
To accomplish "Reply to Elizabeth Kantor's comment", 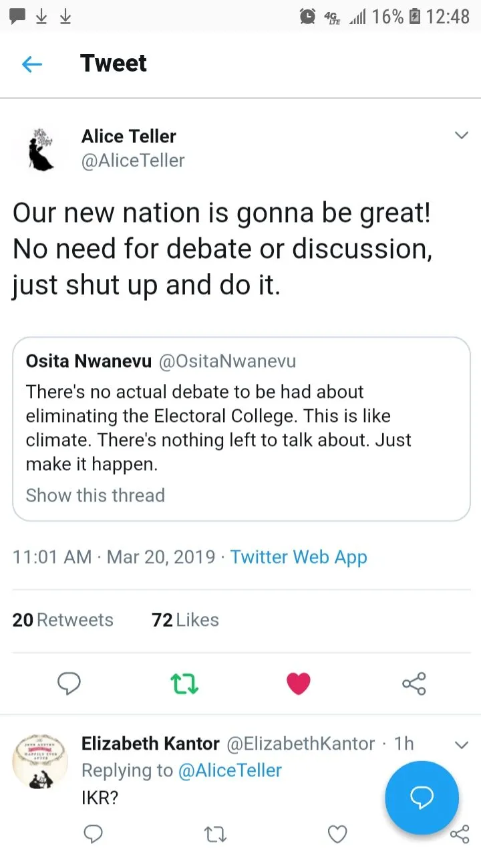I will click(93, 833).
